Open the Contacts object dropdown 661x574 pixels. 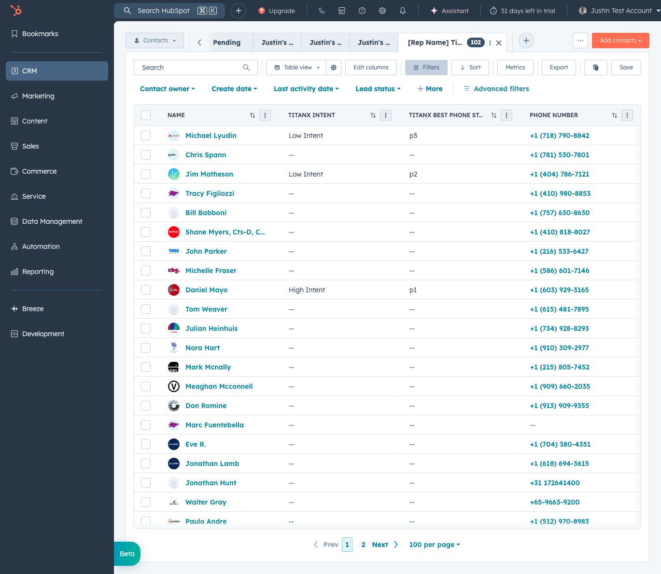(x=155, y=41)
